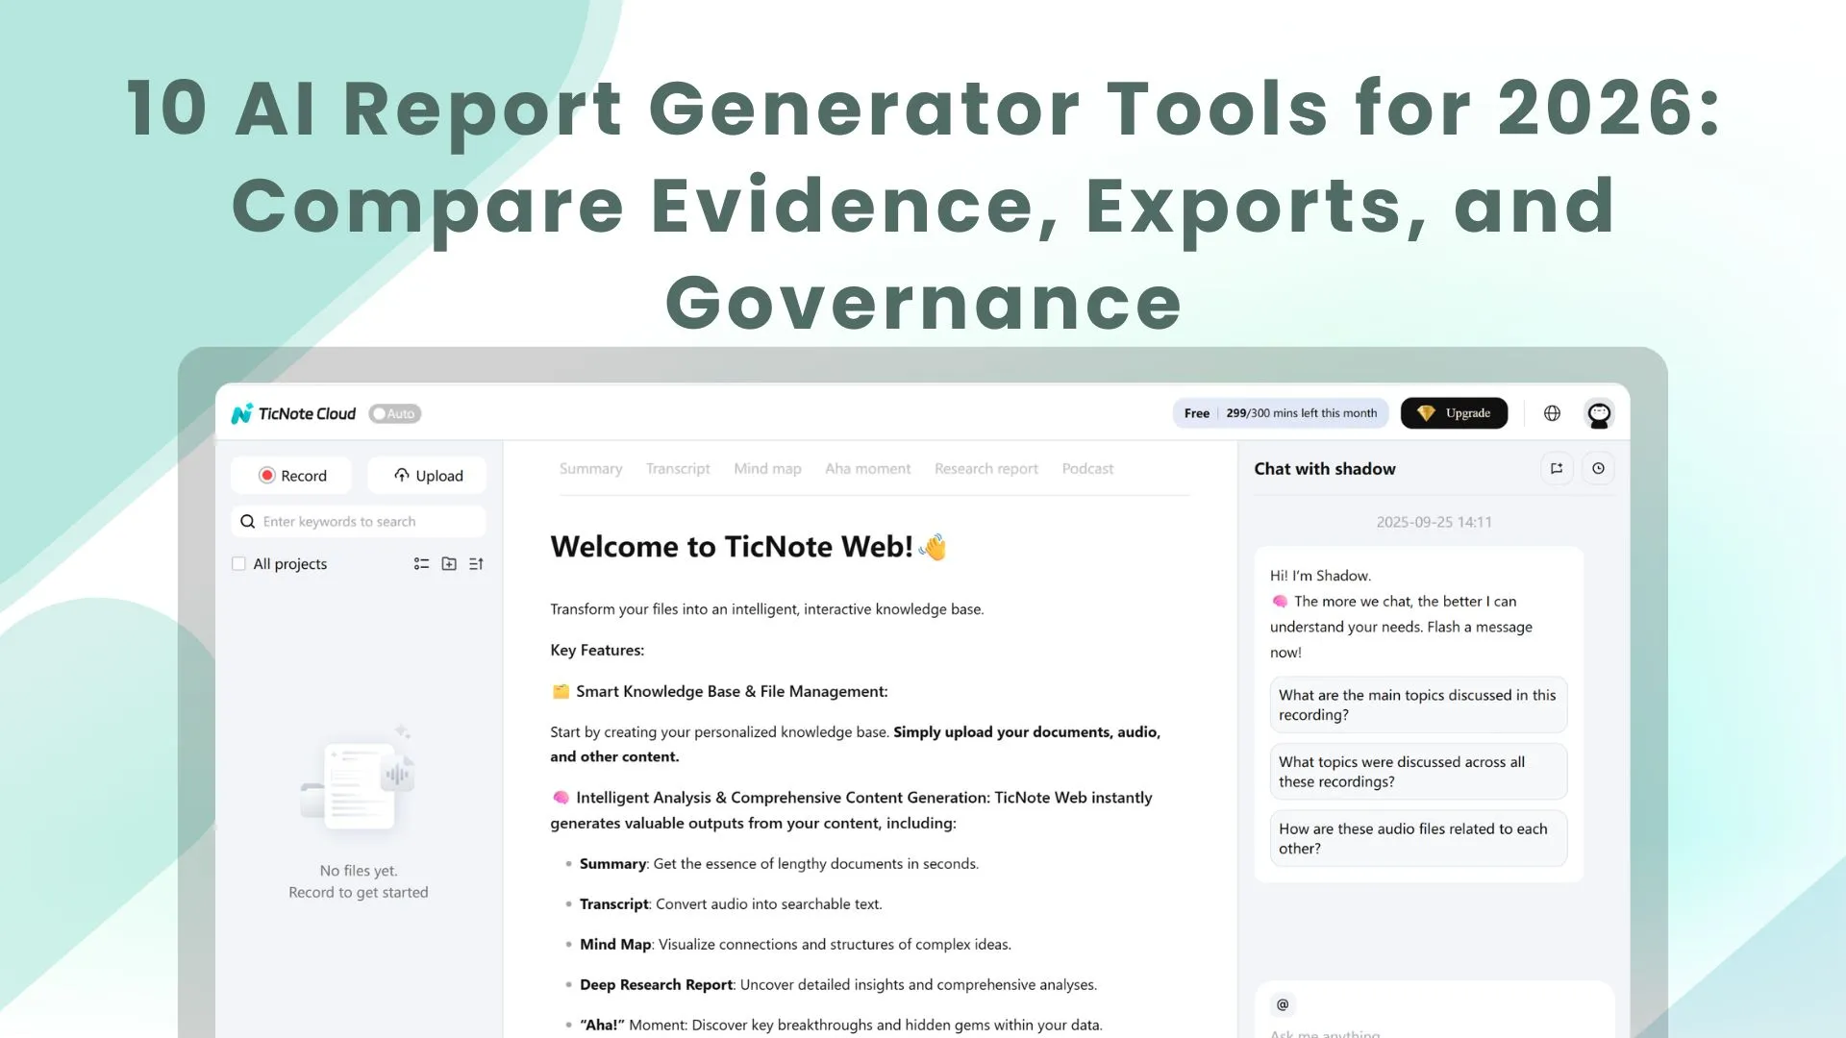Click the Record button
The height and width of the screenshot is (1038, 1846).
[291, 476]
